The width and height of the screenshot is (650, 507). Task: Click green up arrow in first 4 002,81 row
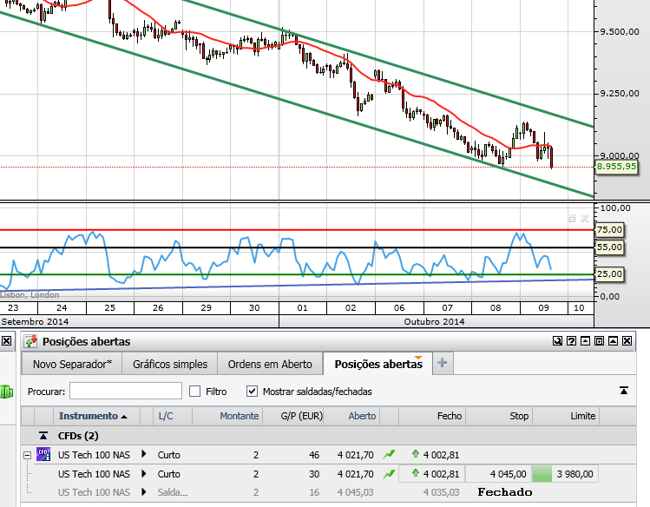[x=416, y=454]
